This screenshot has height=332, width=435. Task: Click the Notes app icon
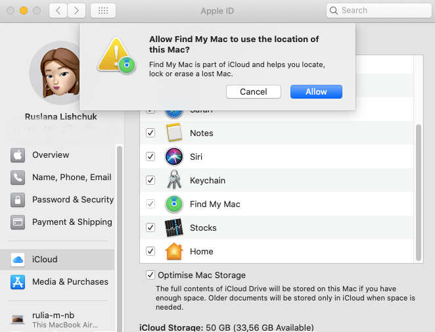(x=174, y=133)
